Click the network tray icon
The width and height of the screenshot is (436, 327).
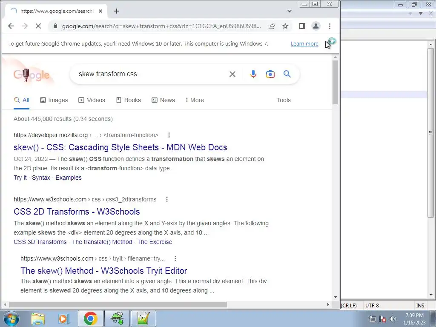372,319
